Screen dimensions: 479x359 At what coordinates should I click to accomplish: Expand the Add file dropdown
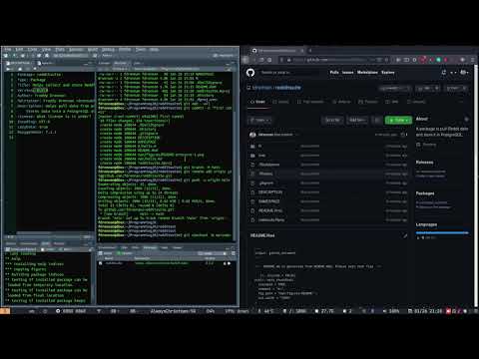[357, 120]
